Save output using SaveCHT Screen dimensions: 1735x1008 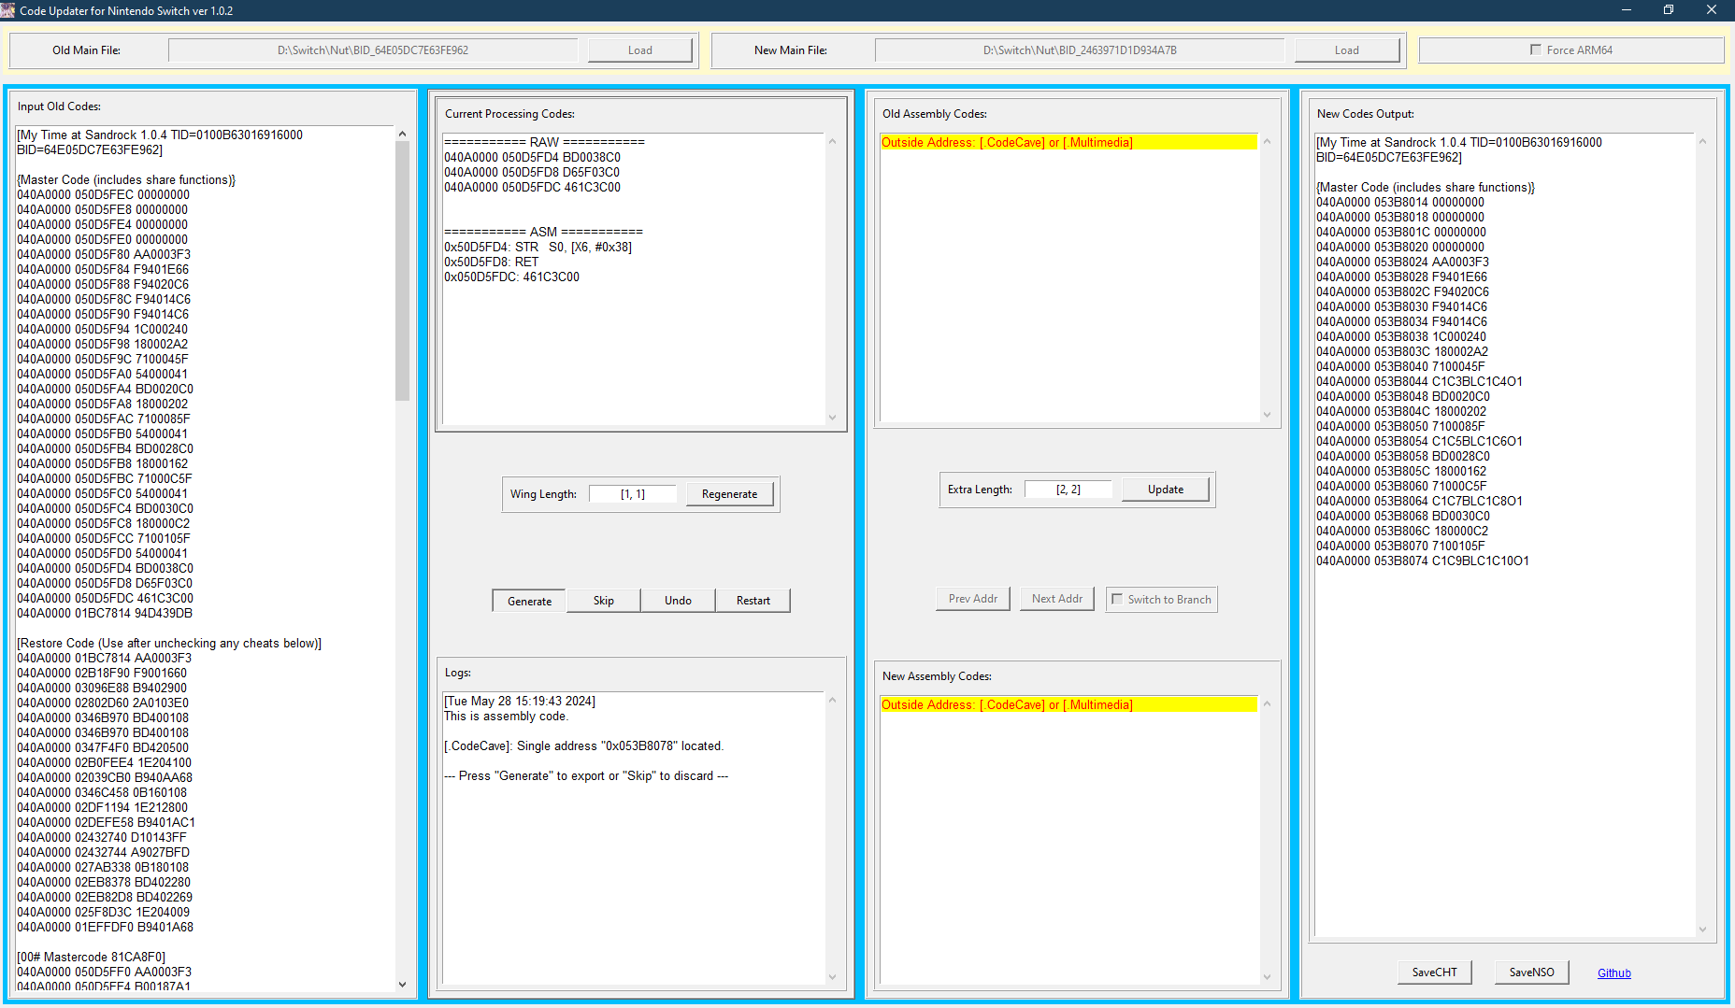1435,973
